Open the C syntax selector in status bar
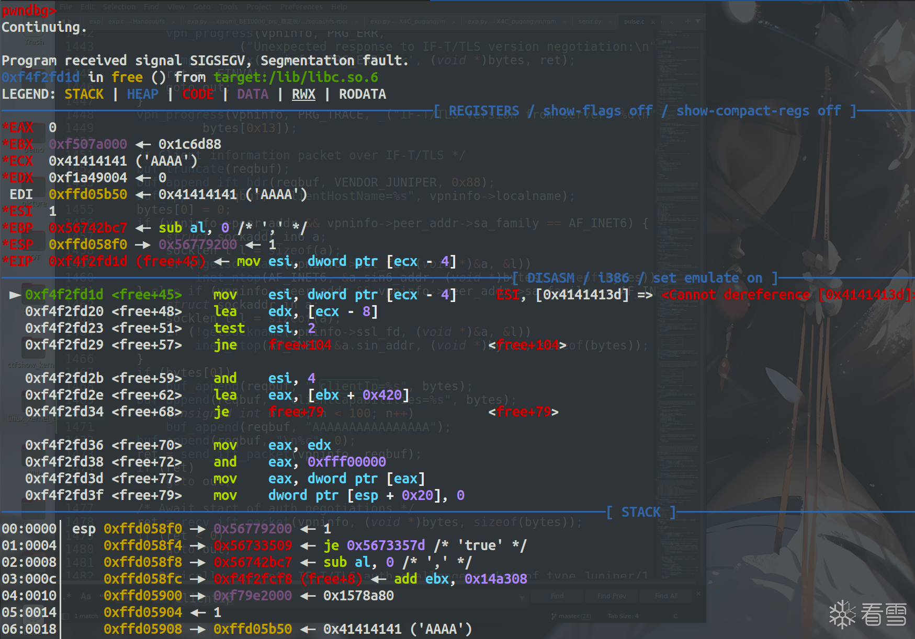The image size is (915, 639). coord(675,617)
